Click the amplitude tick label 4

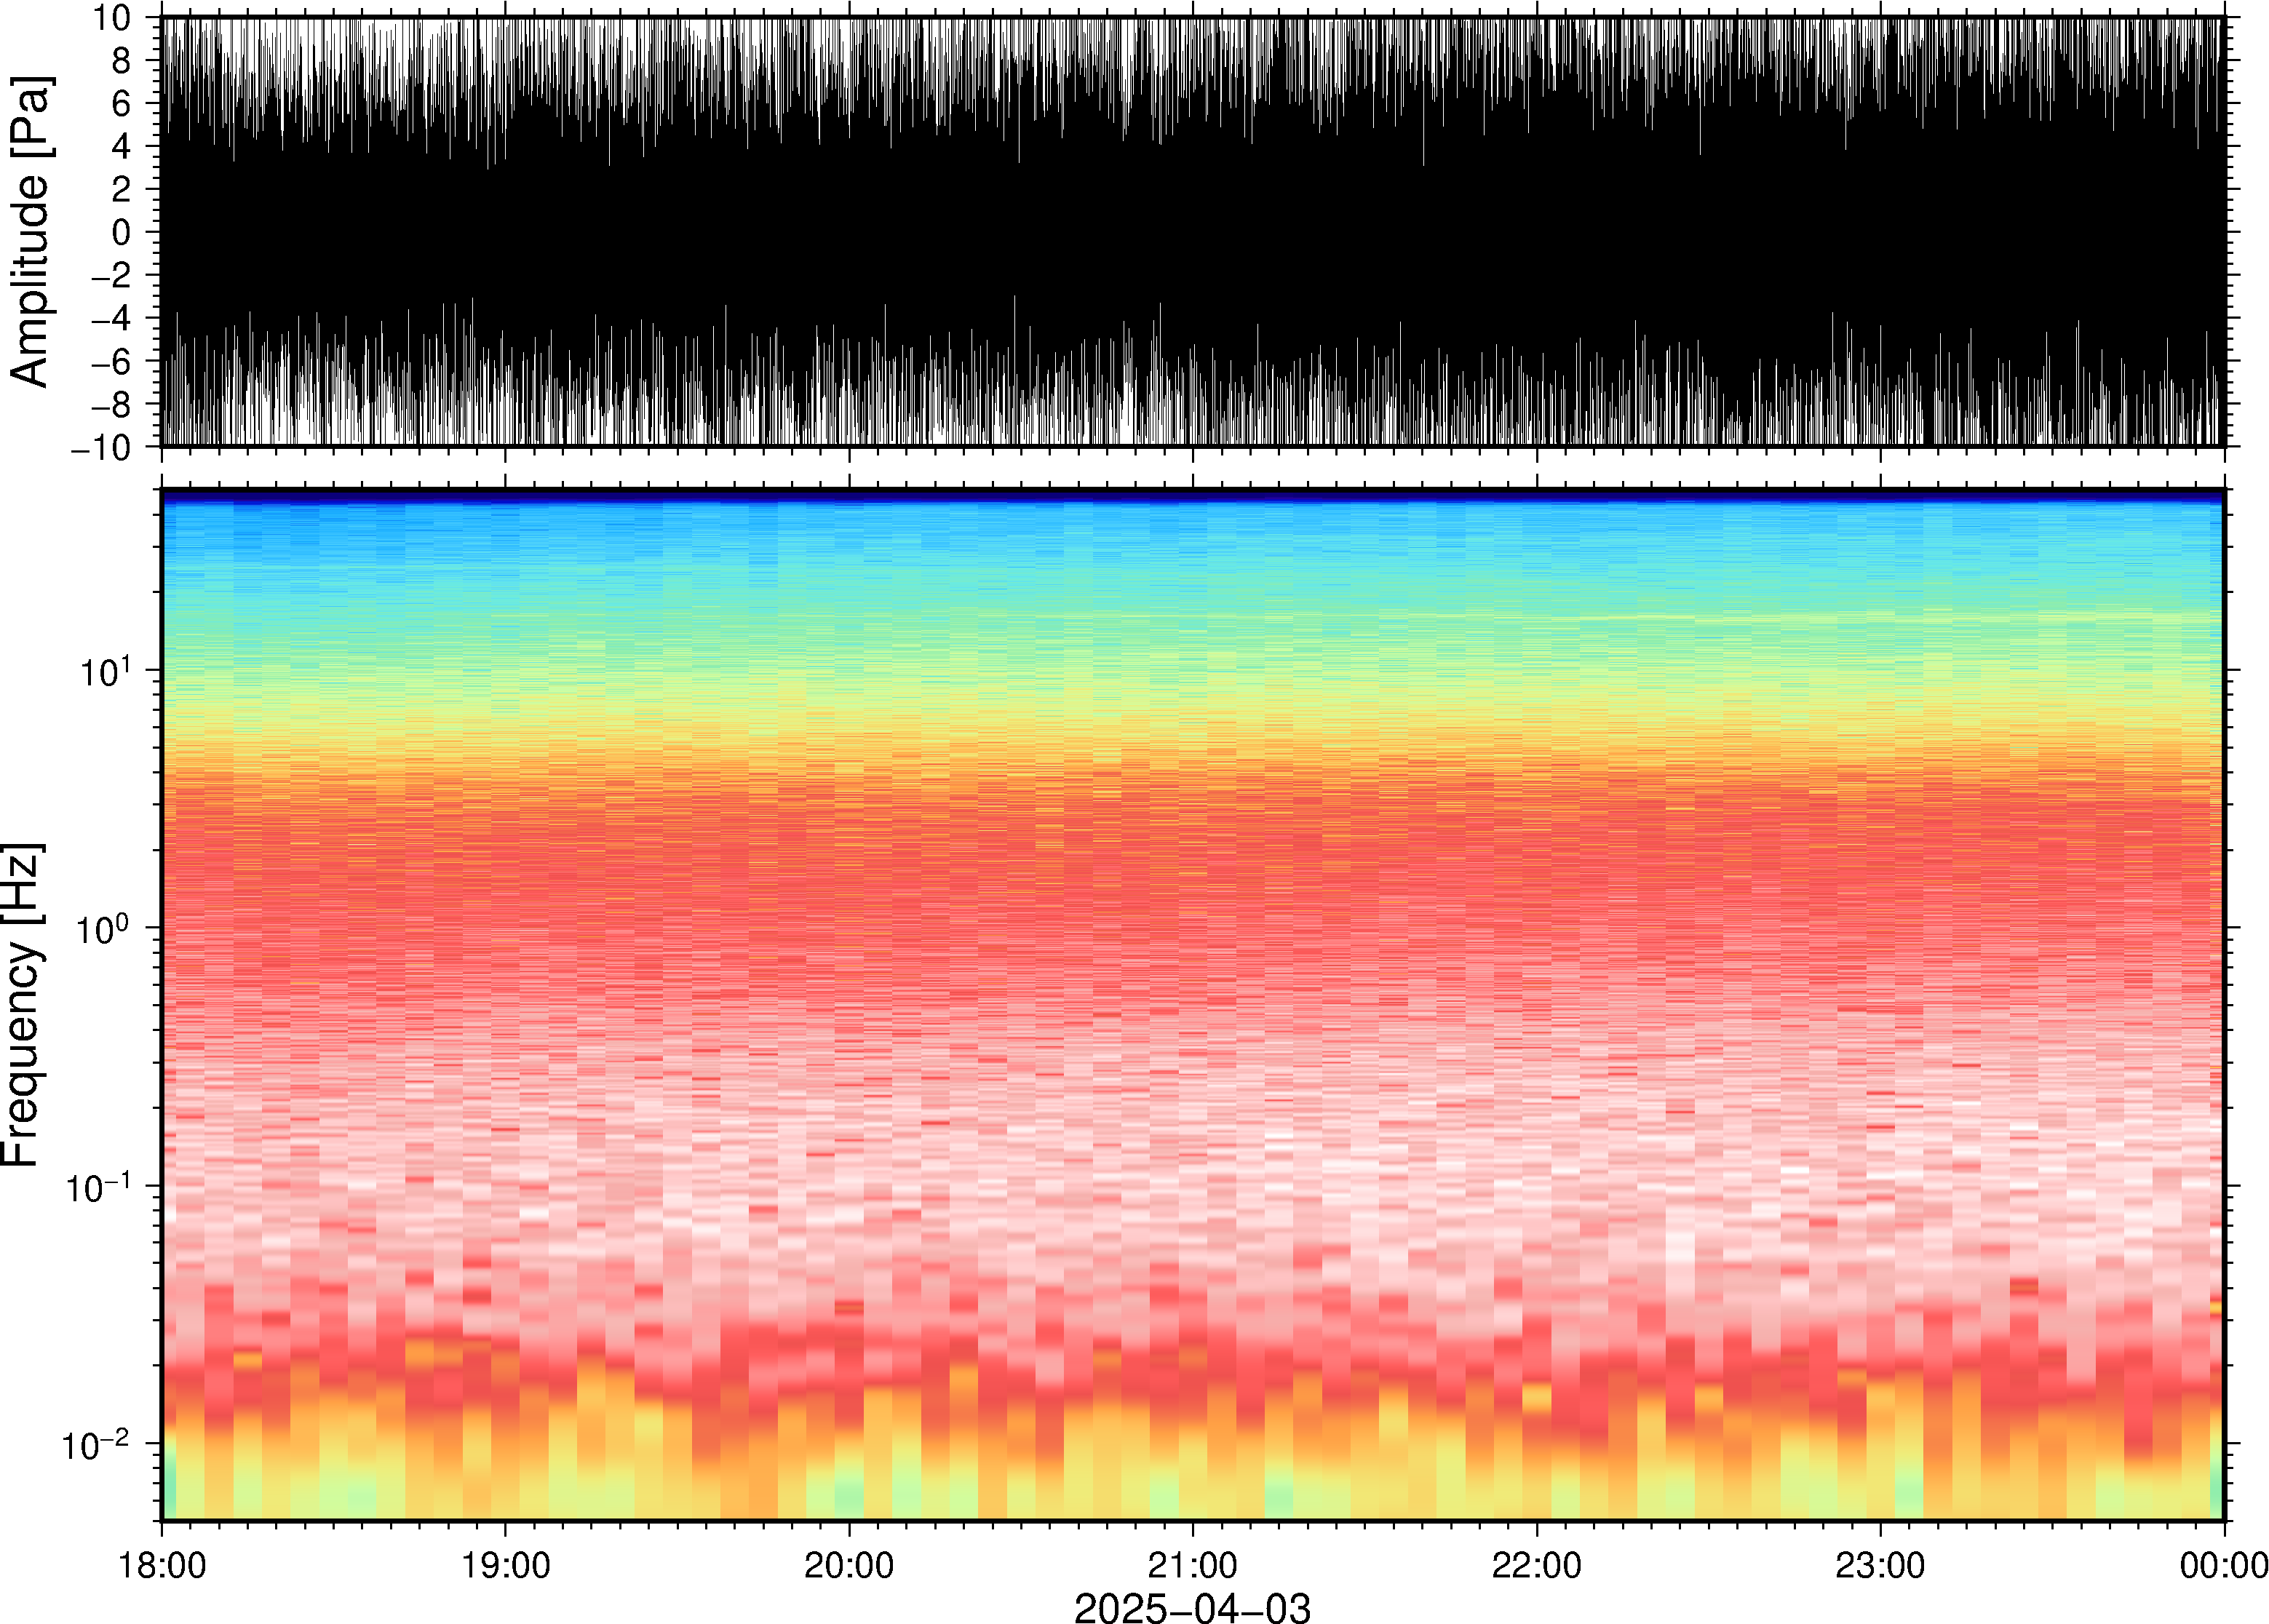(x=122, y=146)
